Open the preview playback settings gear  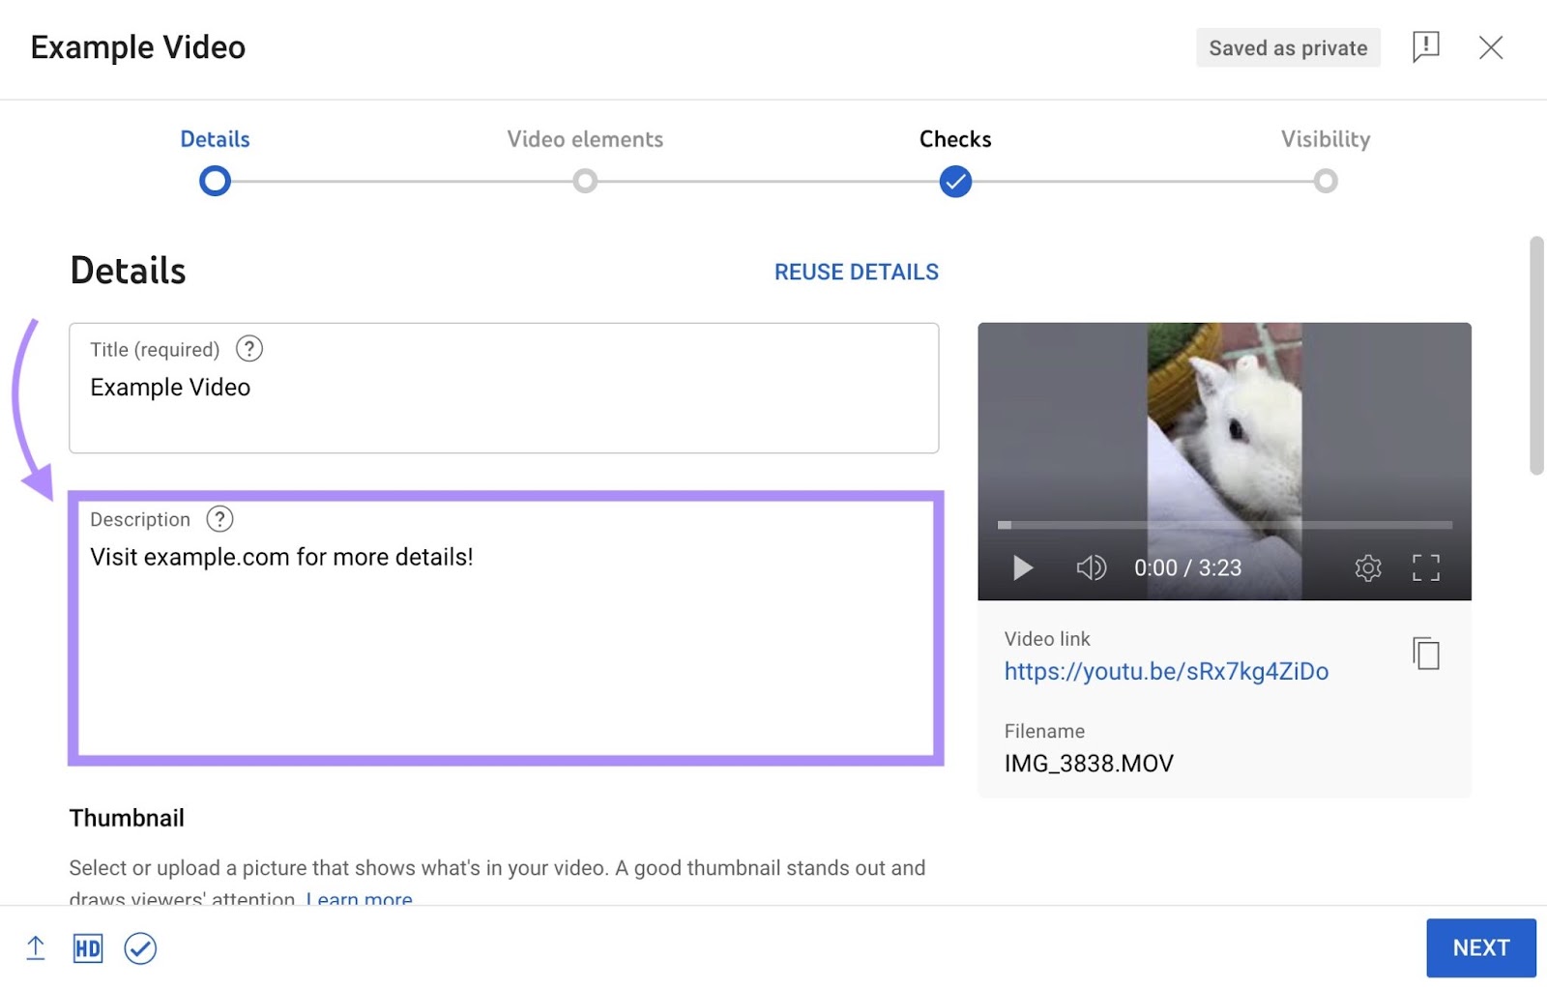point(1367,568)
